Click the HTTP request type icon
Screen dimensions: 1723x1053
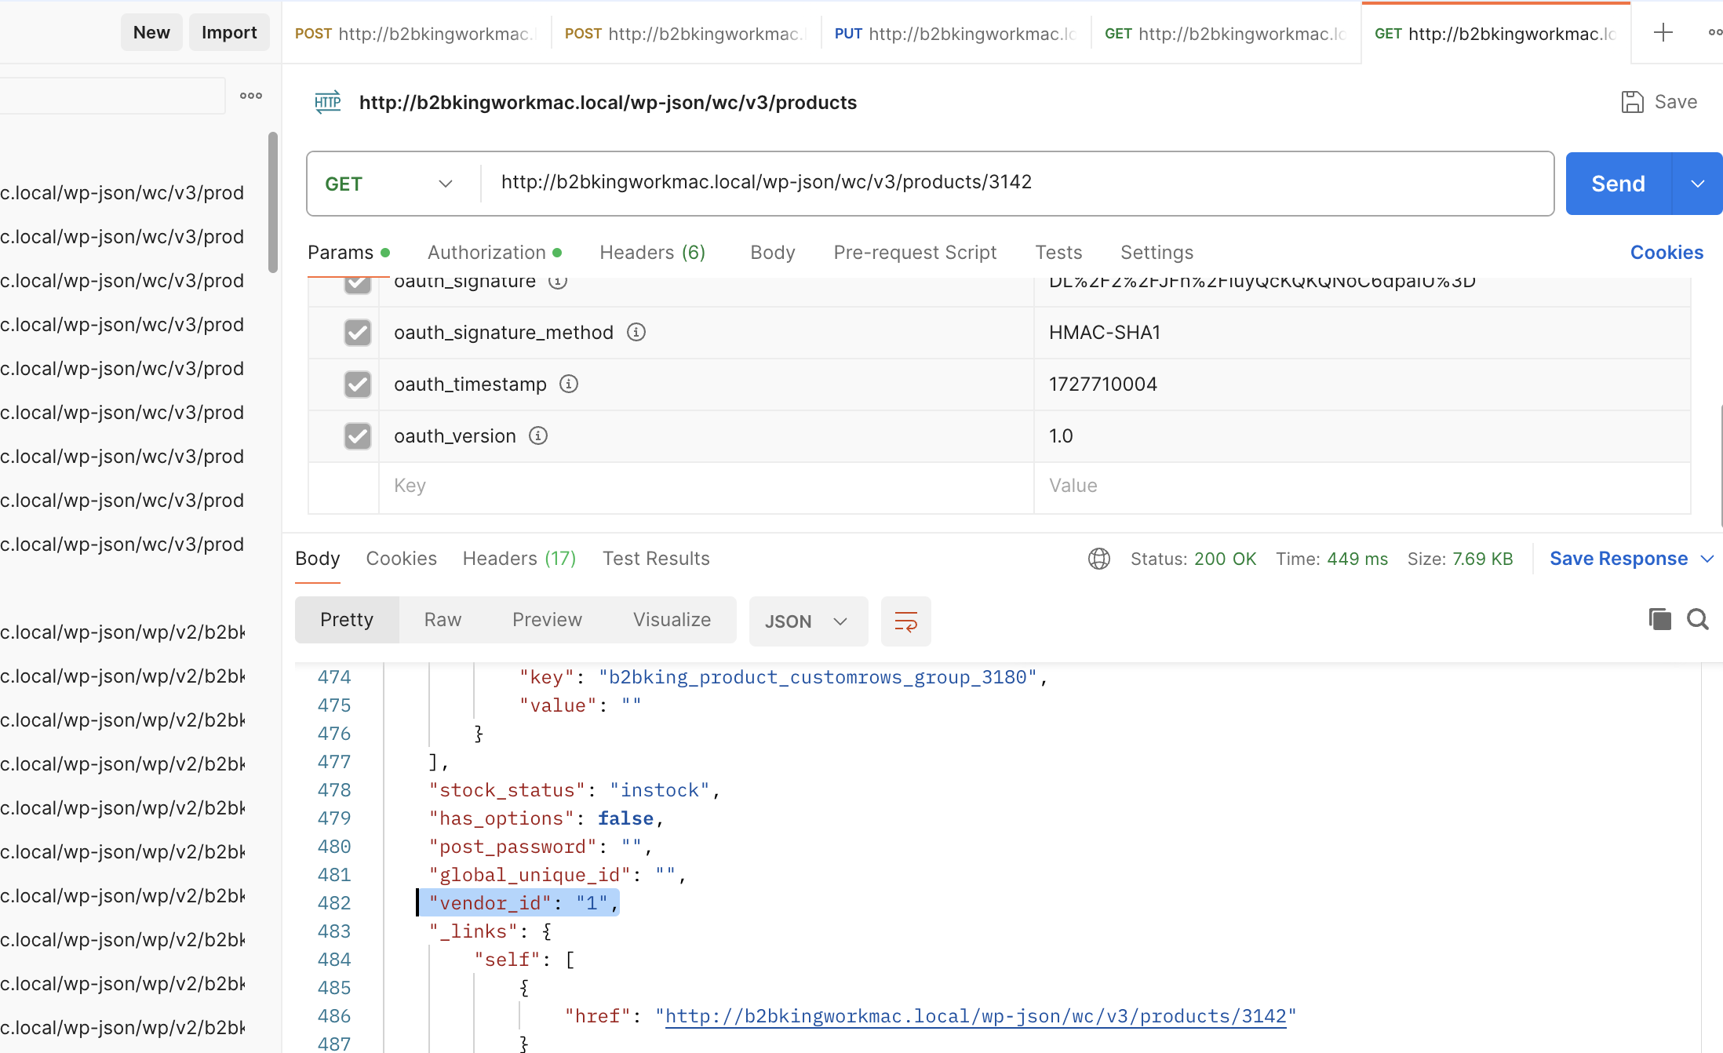click(327, 102)
